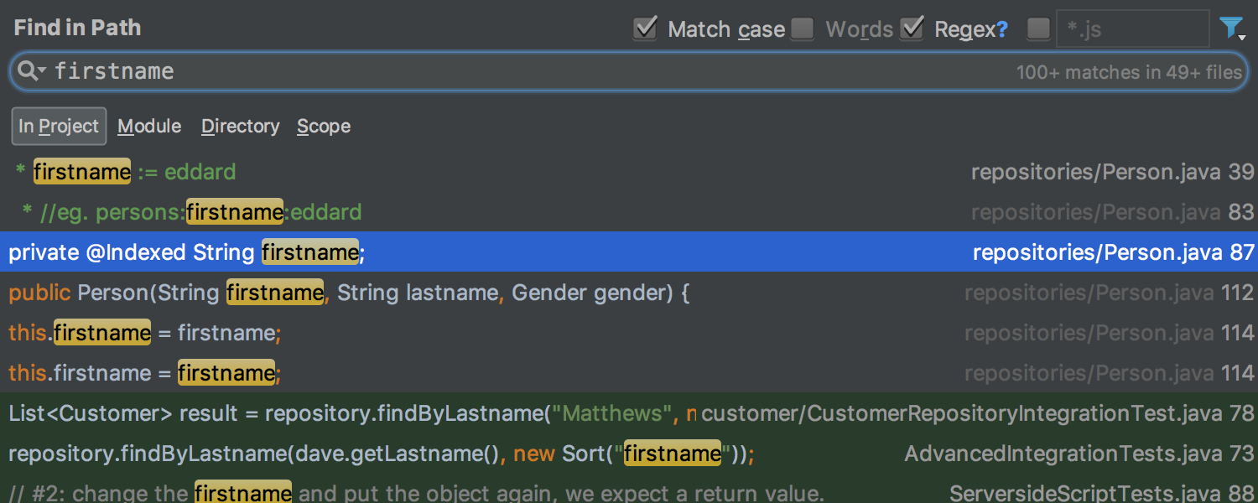Screen dimensions: 1258x503
Task: Open Regex help question mark
Action: coord(1001,29)
